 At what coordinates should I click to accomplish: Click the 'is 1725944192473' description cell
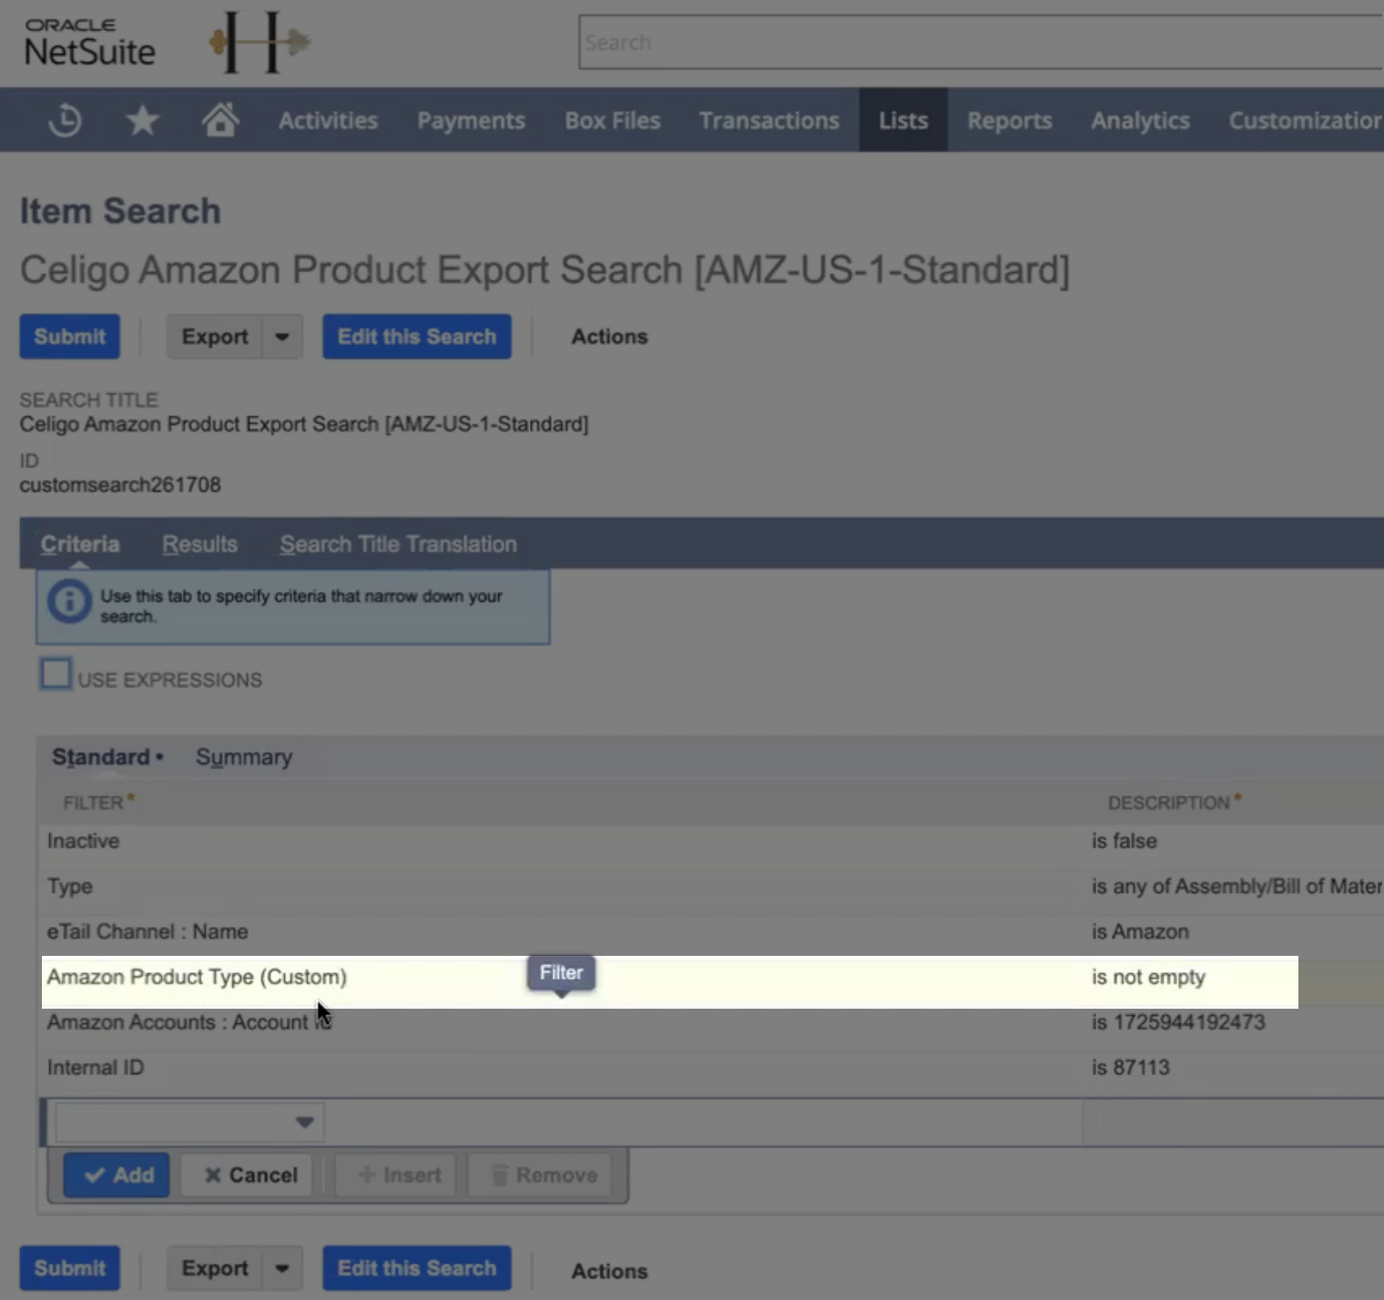click(1178, 1022)
